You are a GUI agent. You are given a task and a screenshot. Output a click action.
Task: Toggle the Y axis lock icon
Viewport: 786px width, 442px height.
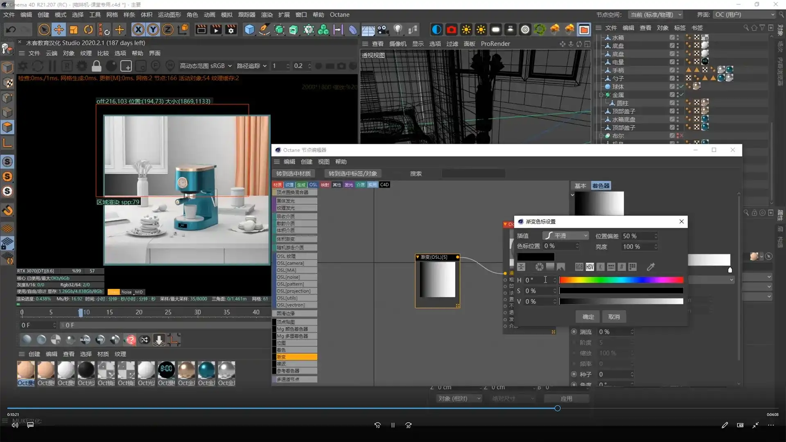[153, 29]
